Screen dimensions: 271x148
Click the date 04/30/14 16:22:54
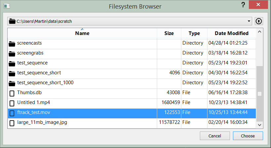[228, 73]
